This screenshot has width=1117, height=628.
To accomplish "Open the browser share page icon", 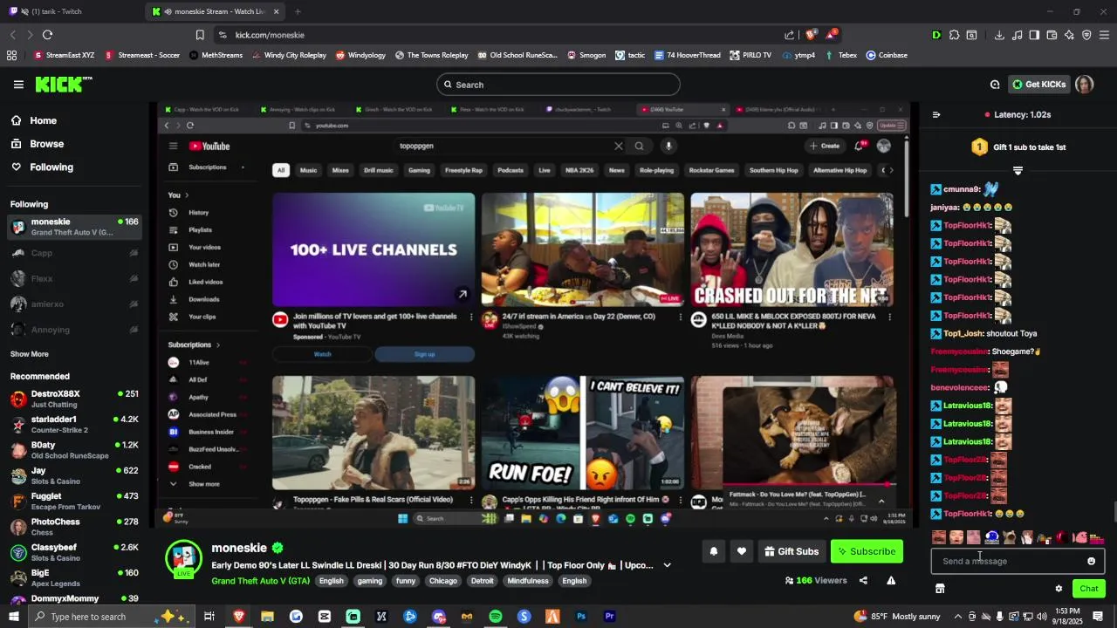I will 790,35.
